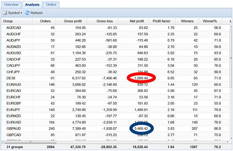Select the EURNZD row label
This screenshot has width=233, height=151.
(13, 116)
